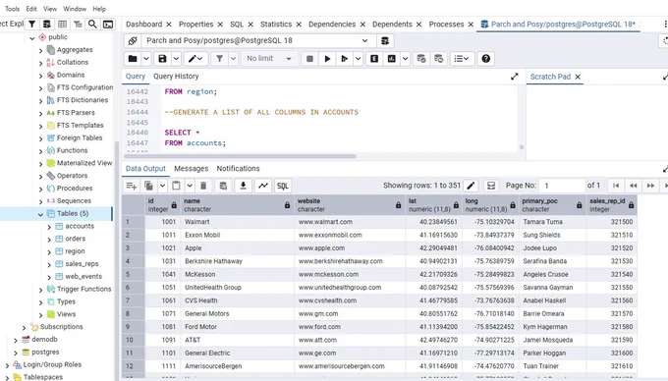Close the Scratch Pad tab

click(578, 77)
